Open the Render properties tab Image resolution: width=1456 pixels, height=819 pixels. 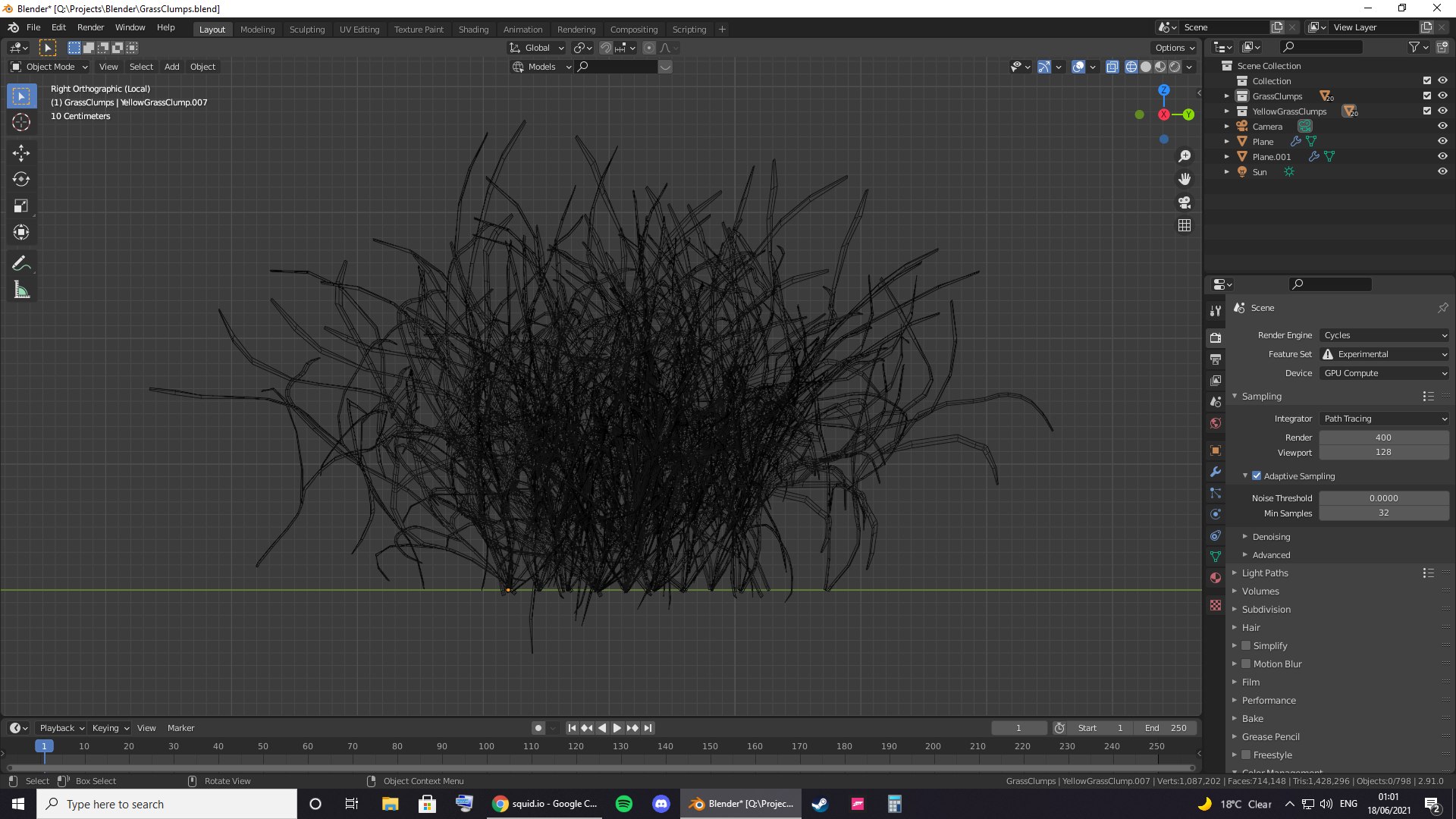coord(1216,337)
